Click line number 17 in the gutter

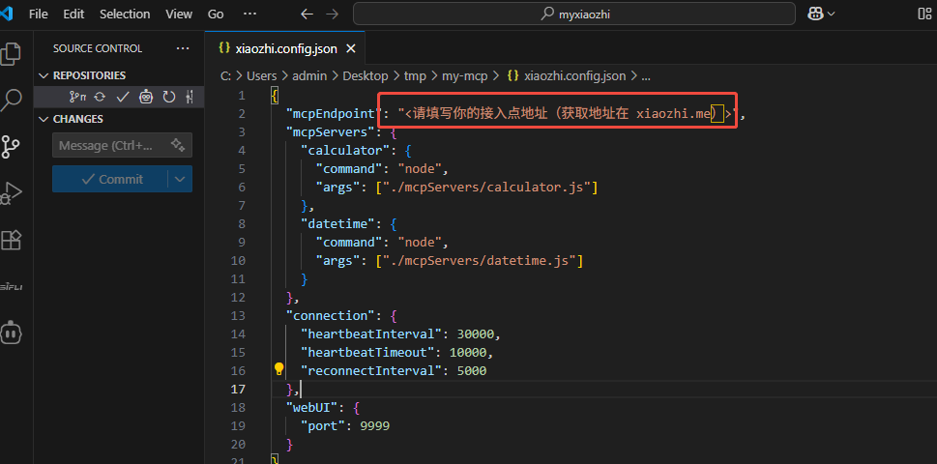pyautogui.click(x=238, y=389)
